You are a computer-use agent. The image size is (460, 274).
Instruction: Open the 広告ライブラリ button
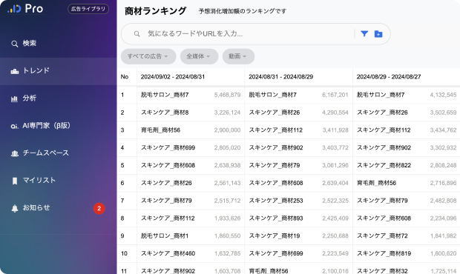pyautogui.click(x=88, y=9)
